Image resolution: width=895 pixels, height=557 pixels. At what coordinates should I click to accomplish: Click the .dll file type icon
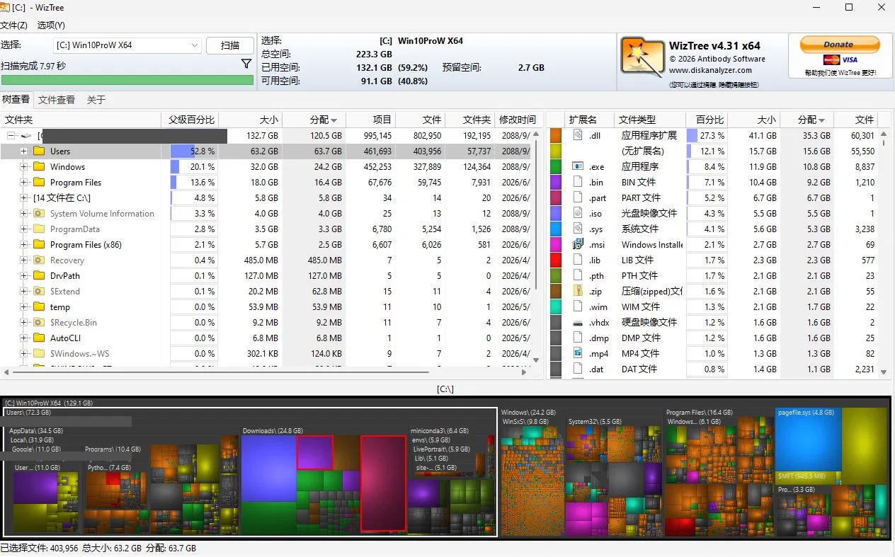pos(577,135)
